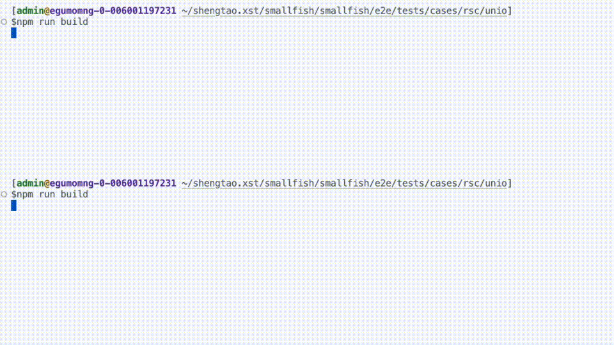Click the blue cursor block in lower terminal

[13, 205]
